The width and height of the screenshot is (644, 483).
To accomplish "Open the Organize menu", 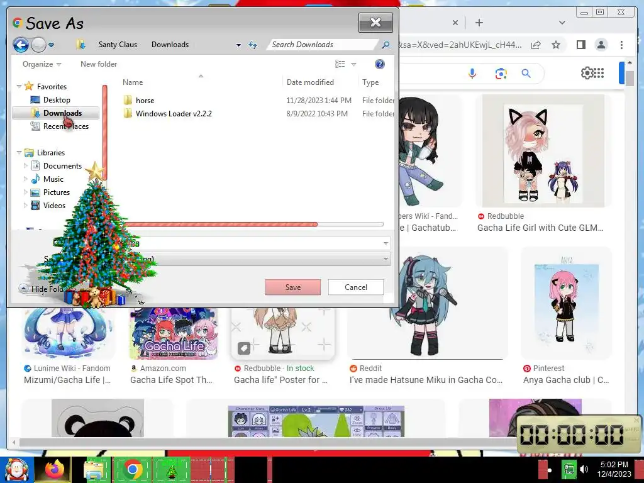I will pyautogui.click(x=42, y=64).
